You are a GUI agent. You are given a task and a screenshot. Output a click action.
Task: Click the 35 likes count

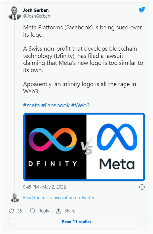[19, 211]
